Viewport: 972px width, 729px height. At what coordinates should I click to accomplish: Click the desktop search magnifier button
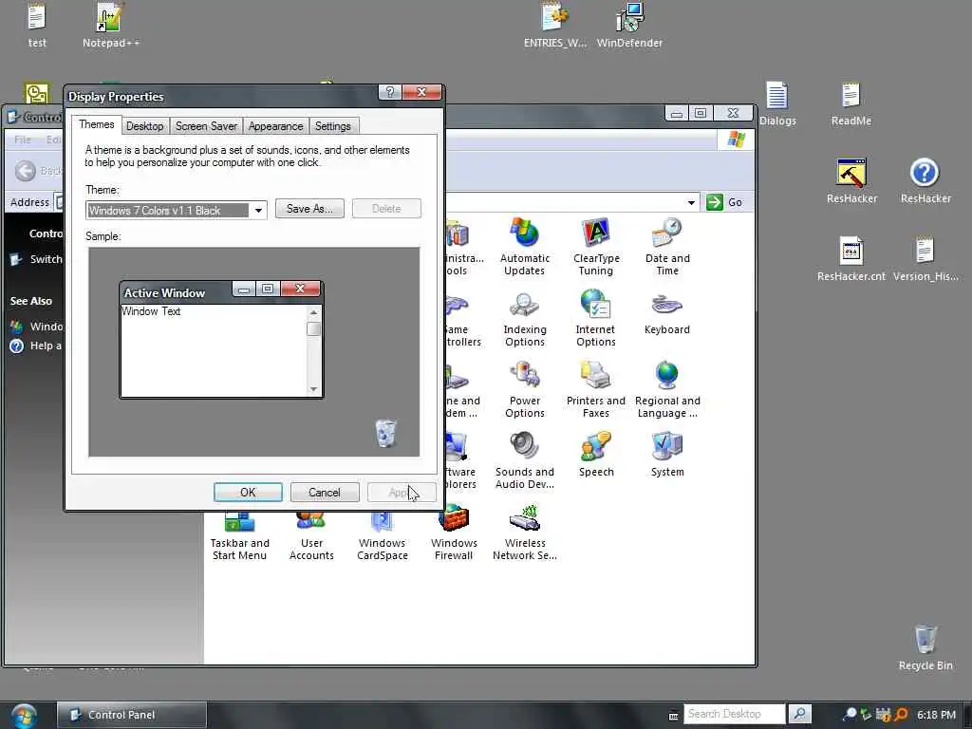pyautogui.click(x=799, y=714)
